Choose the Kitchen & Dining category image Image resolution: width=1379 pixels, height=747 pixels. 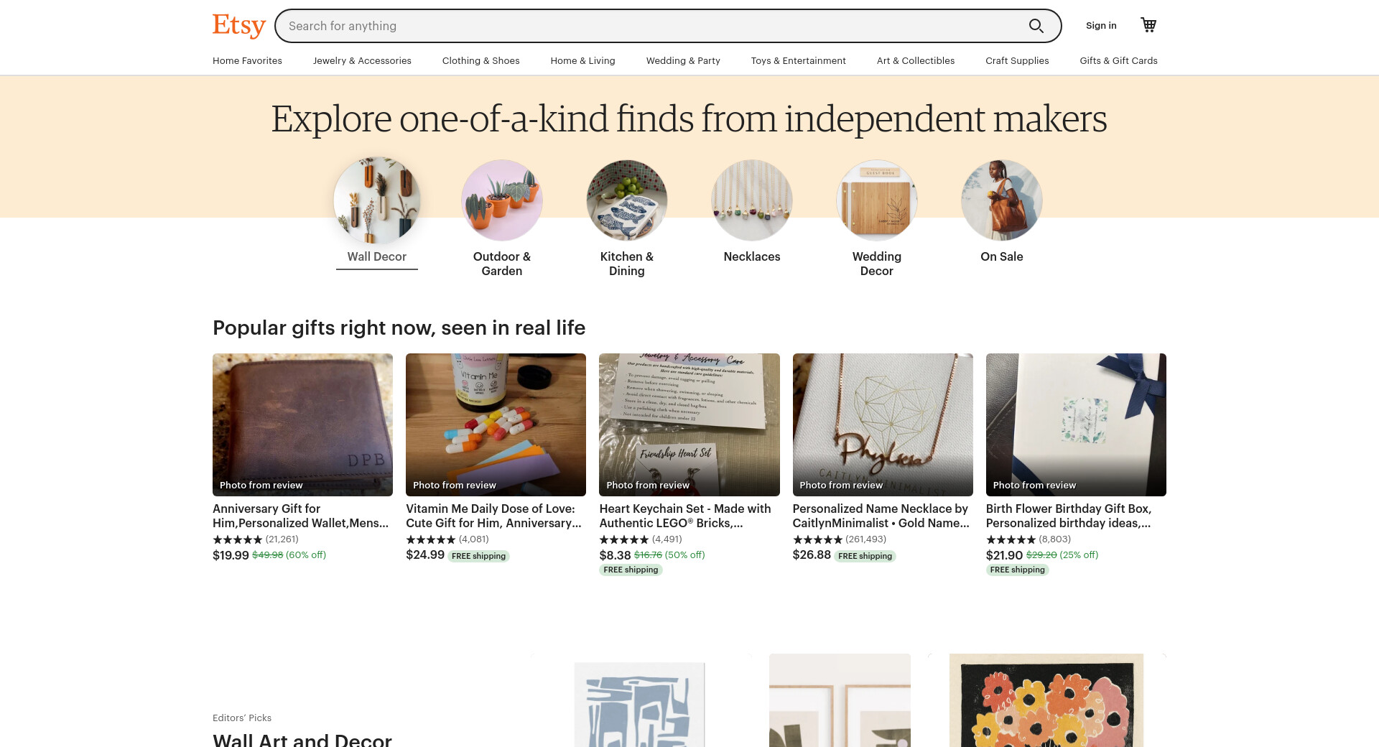pos(627,200)
